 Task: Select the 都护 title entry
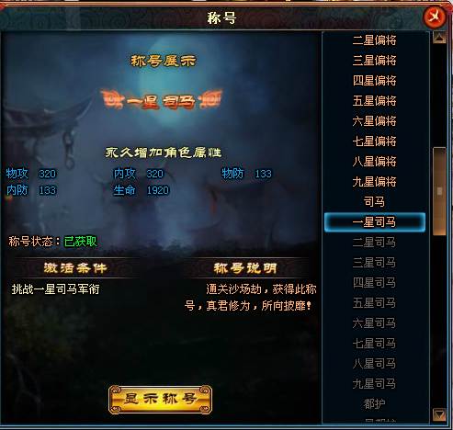click(374, 404)
